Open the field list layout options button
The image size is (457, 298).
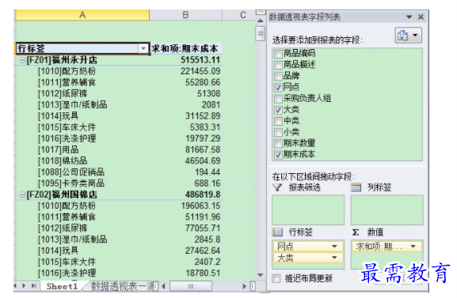coord(409,36)
